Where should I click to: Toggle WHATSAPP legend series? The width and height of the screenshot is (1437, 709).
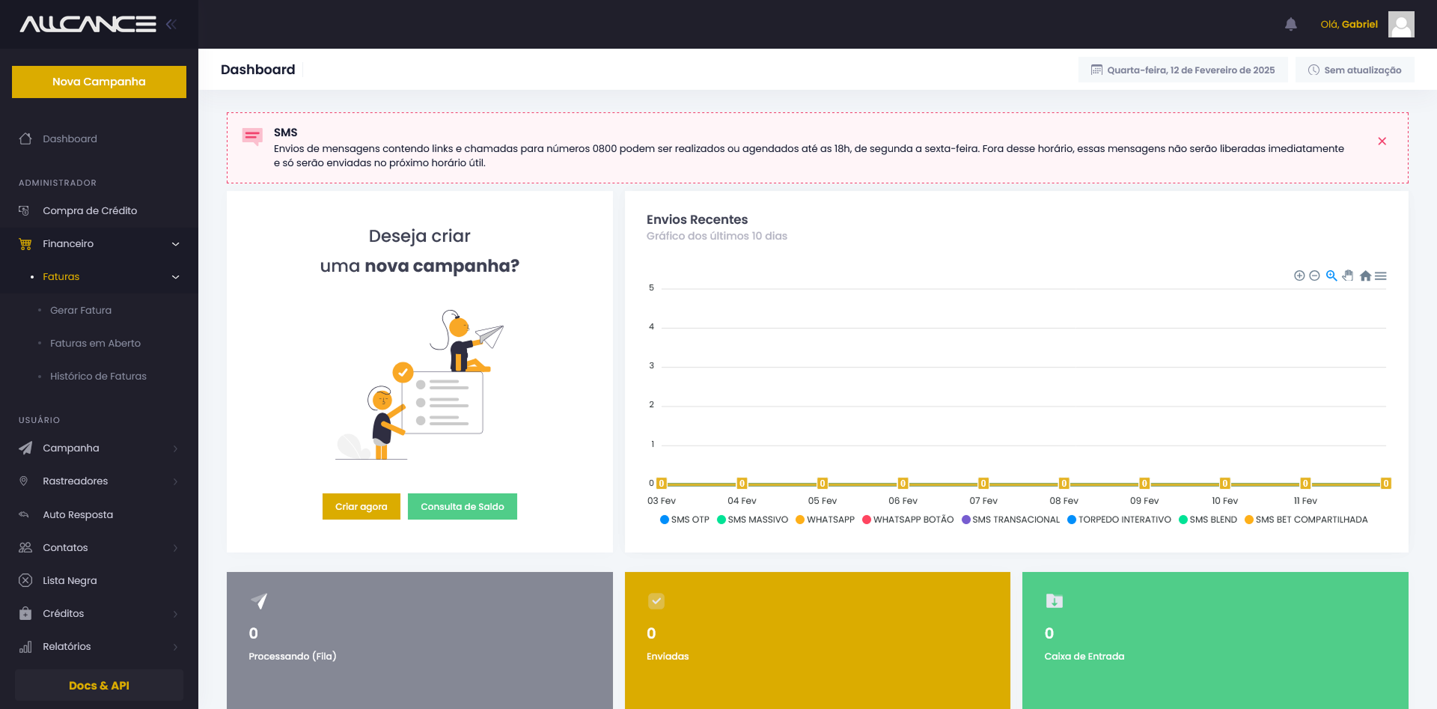pos(825,520)
